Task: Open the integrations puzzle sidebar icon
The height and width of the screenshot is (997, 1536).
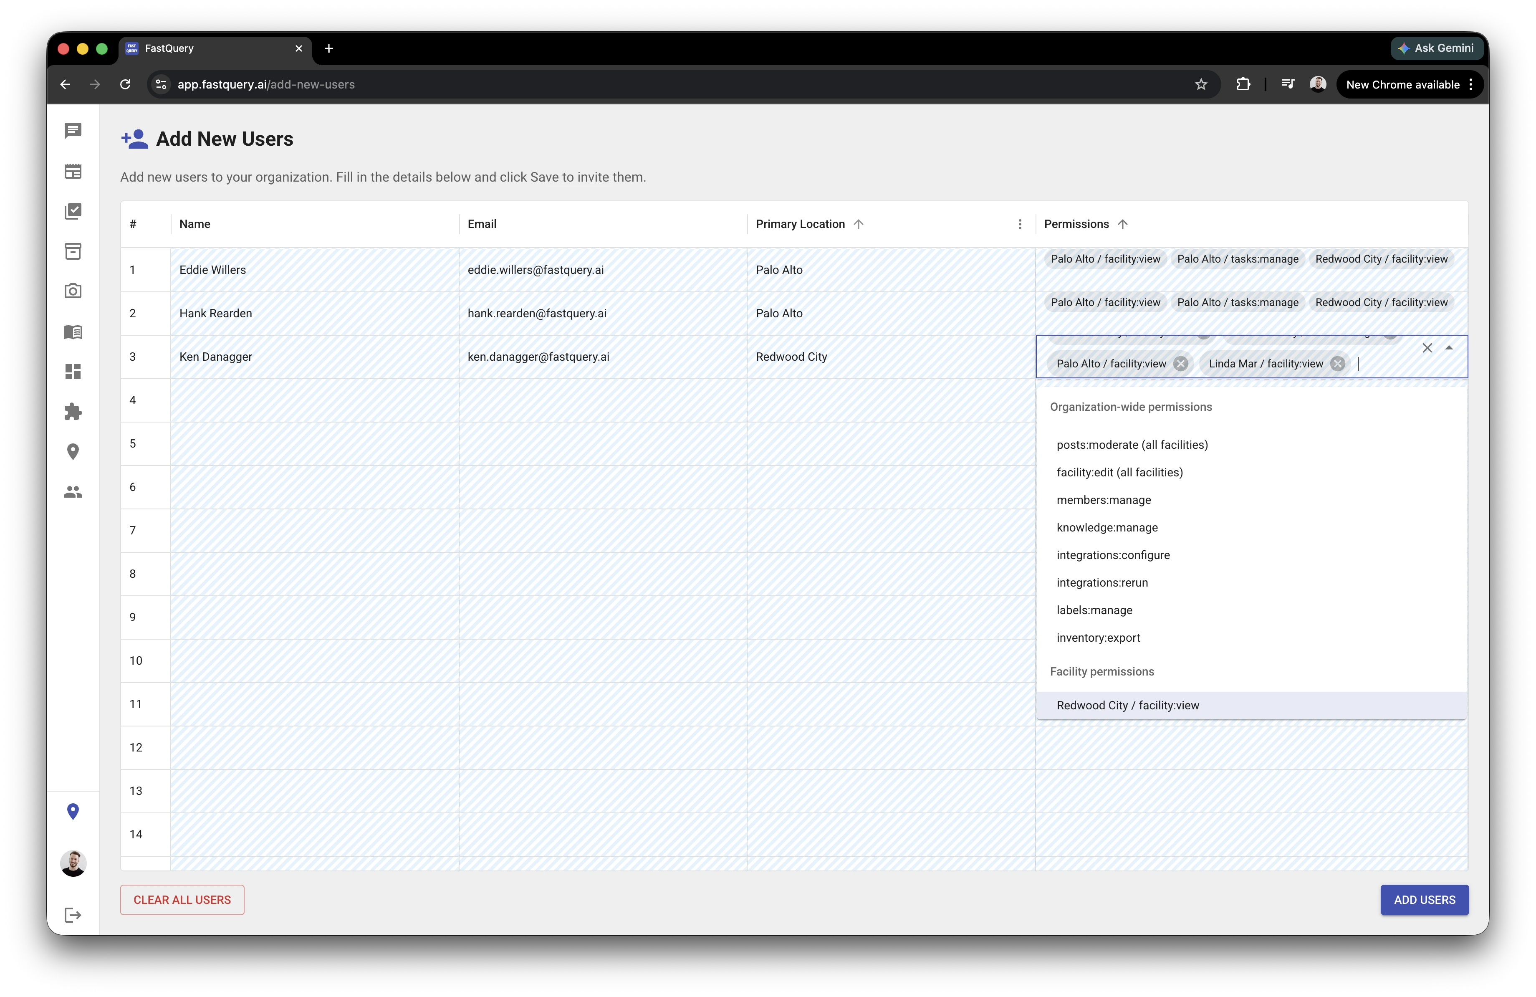Action: pyautogui.click(x=73, y=412)
